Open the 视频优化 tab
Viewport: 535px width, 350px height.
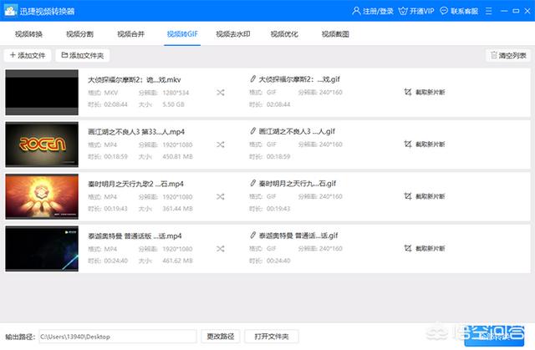(284, 34)
